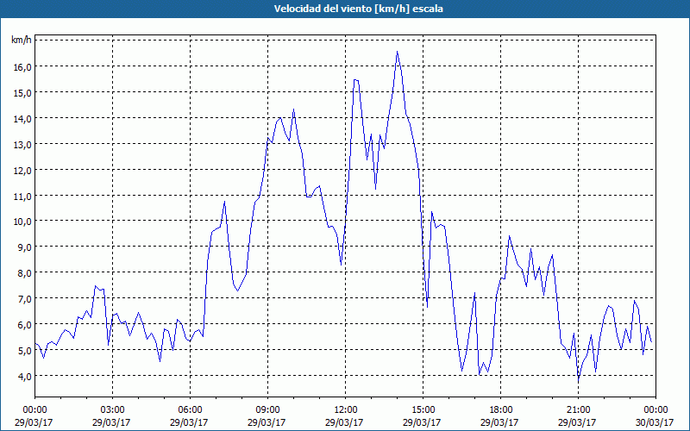This screenshot has height=431, width=690.
Task: Select the 16,0 y-axis label
Action: pyautogui.click(x=22, y=66)
